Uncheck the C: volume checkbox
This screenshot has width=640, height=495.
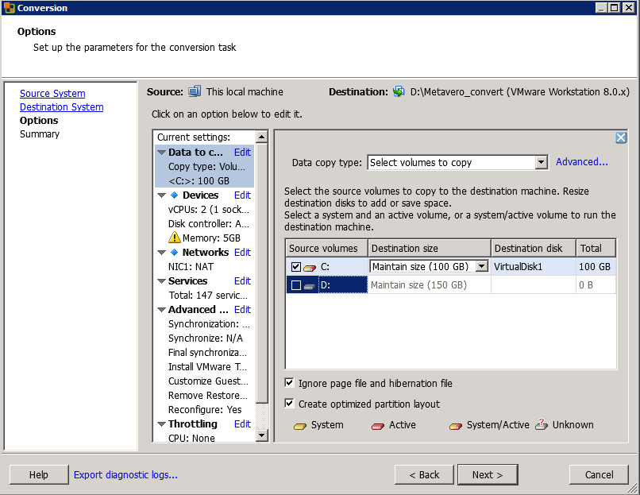[x=296, y=267]
